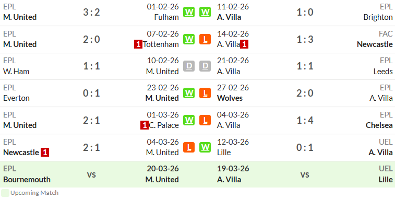395x199 pixels.
Task: Click the red card icon beside Tottenham
Action: coord(138,44)
